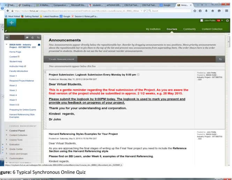Click the logout power icon
Image resolution: width=232 pixels, height=180 pixels.
227,21
